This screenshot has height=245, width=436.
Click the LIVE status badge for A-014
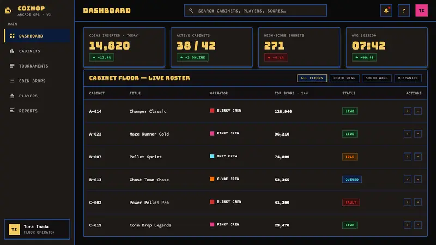click(349, 111)
